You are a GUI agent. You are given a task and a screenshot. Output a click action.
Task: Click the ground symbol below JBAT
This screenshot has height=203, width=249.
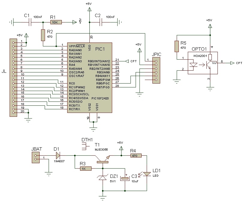(49, 174)
